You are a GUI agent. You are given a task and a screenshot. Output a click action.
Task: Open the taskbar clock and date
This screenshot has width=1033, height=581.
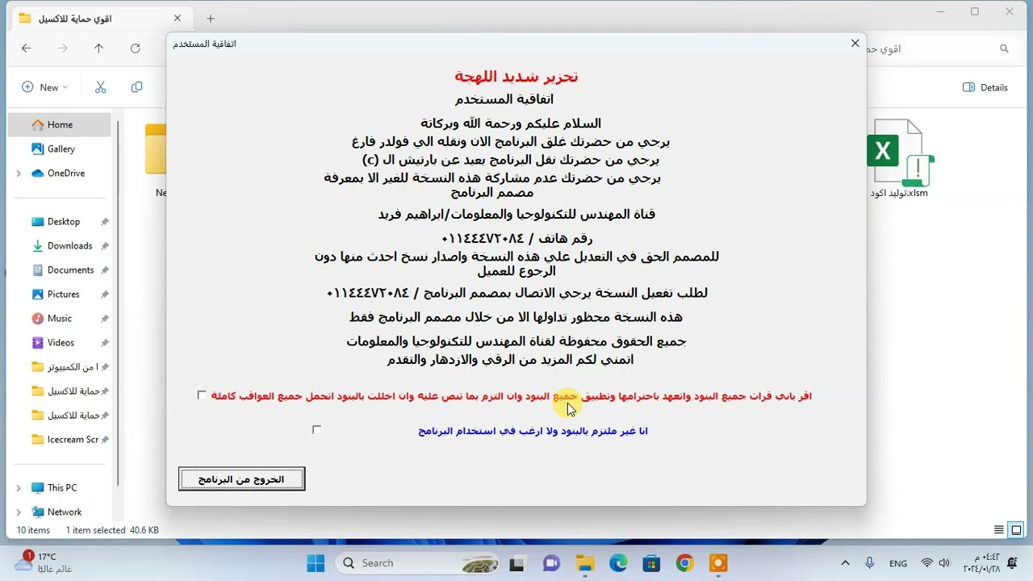coord(981,562)
